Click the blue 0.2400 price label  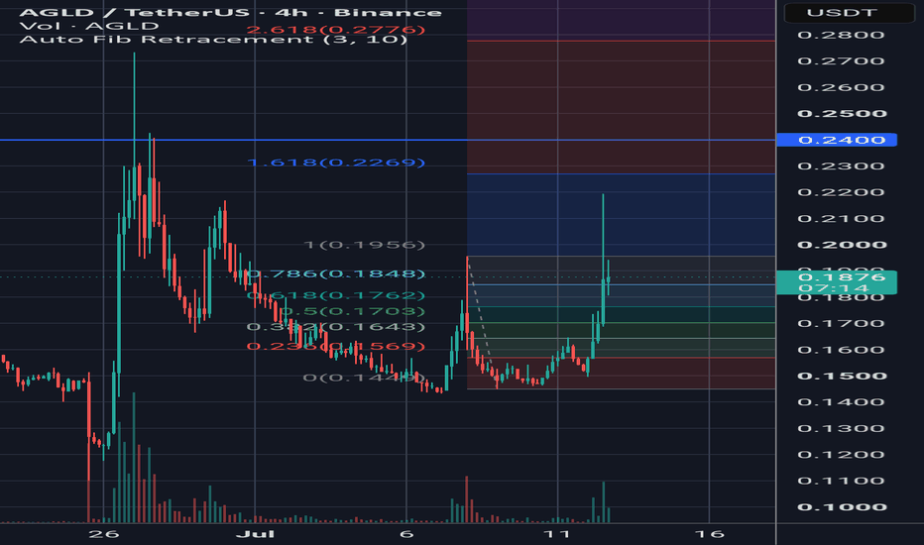[x=837, y=140]
